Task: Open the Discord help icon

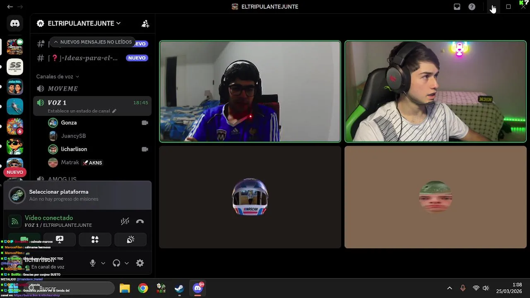Action: [x=472, y=7]
